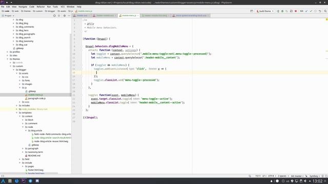Click the UTF-8 encoding status entry
The height and width of the screenshot is (184, 328).
tap(272, 176)
